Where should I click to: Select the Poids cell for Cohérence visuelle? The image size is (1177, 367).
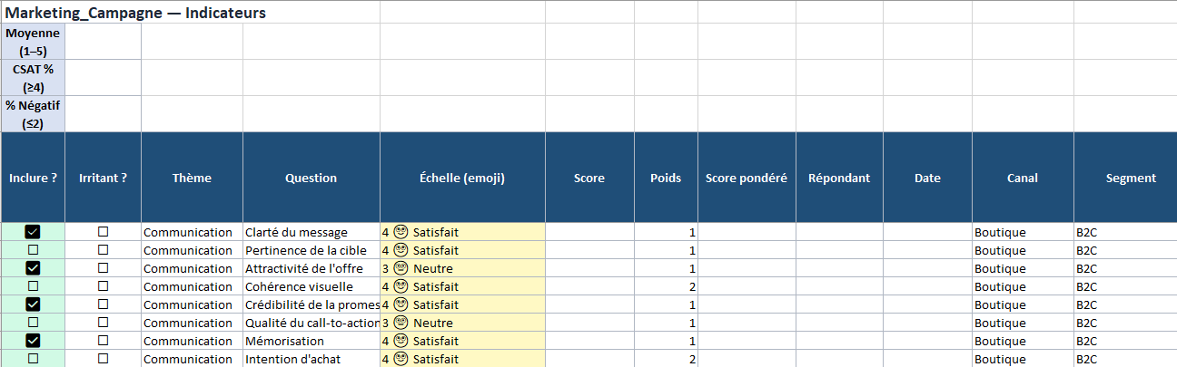coord(668,286)
